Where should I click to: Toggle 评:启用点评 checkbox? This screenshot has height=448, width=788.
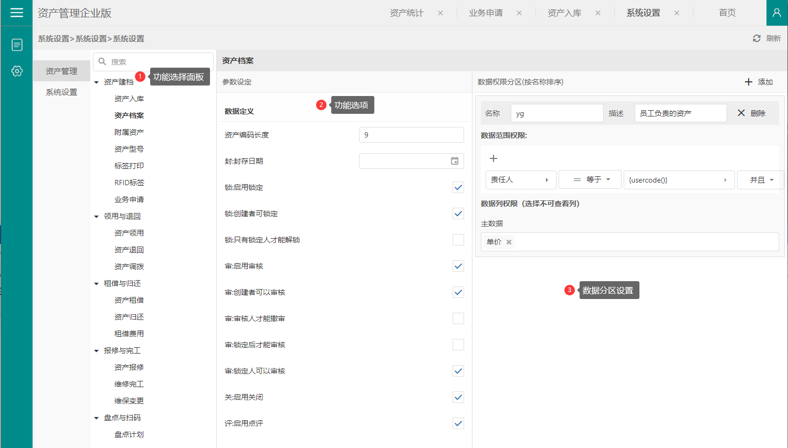[458, 423]
